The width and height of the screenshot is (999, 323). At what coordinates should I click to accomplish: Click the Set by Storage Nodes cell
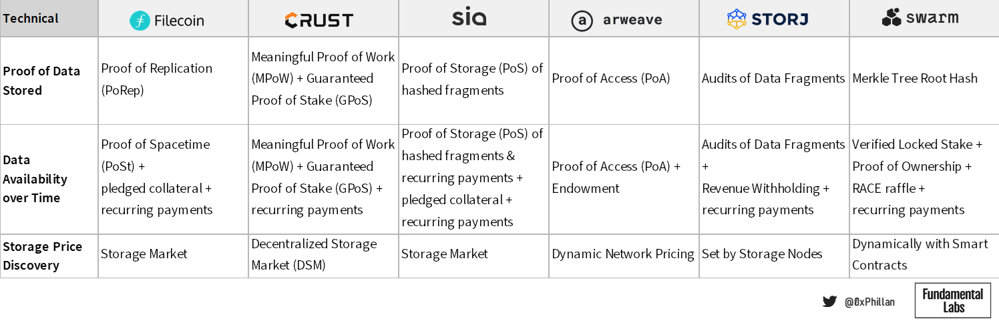pos(762,254)
